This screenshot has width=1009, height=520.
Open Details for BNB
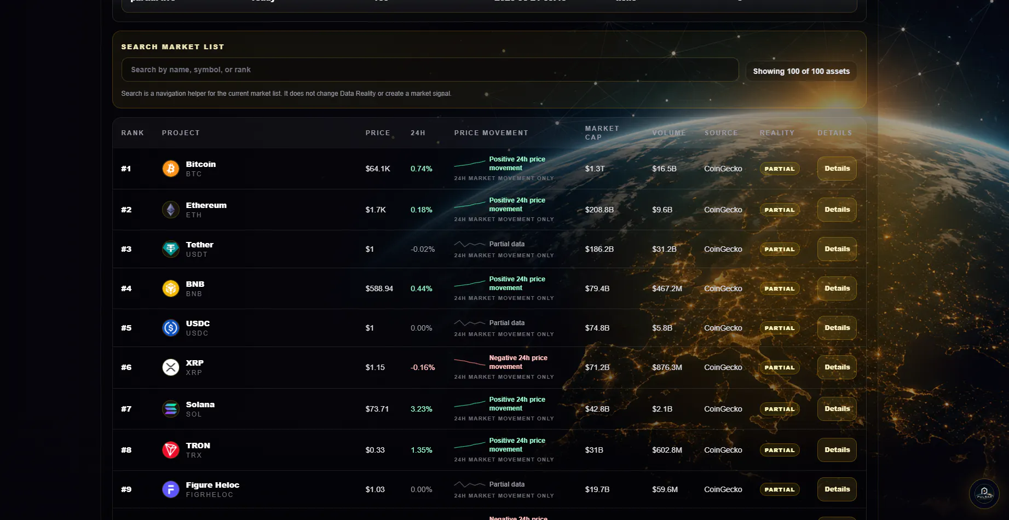click(x=837, y=288)
